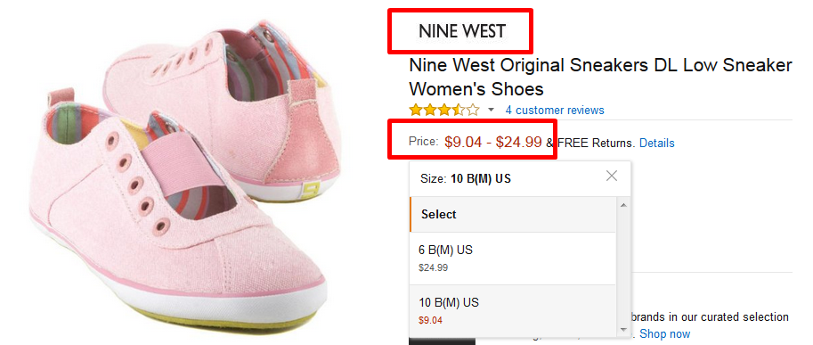Open the Shop now link
Image resolution: width=813 pixels, height=345 pixels.
665,333
